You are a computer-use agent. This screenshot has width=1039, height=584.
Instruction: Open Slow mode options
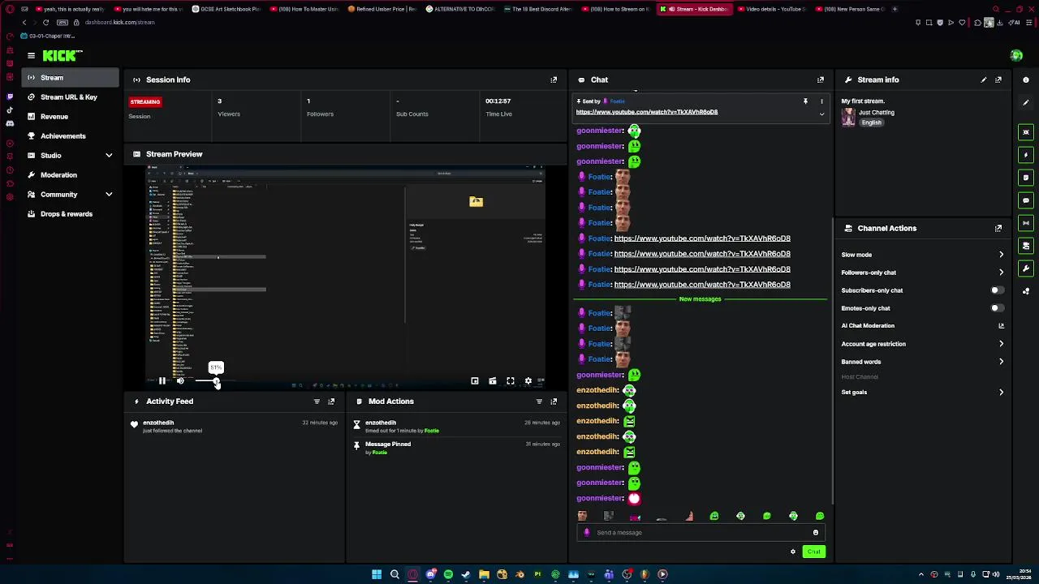coord(923,255)
